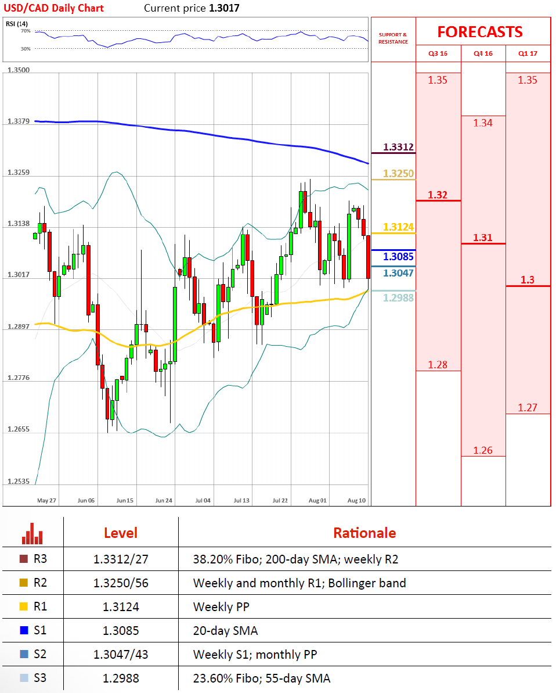Click the 38.20% Fibo; 200-day SMA rationale

point(295,559)
